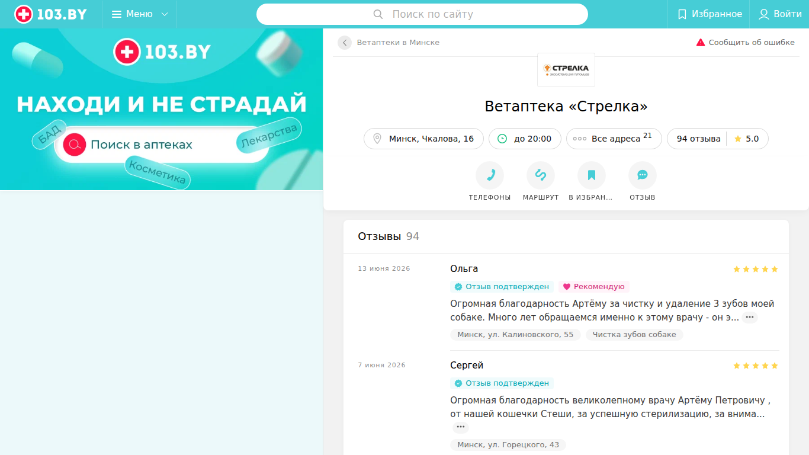Click Войти to sign in
Viewport: 809px width, 455px height.
(x=780, y=14)
